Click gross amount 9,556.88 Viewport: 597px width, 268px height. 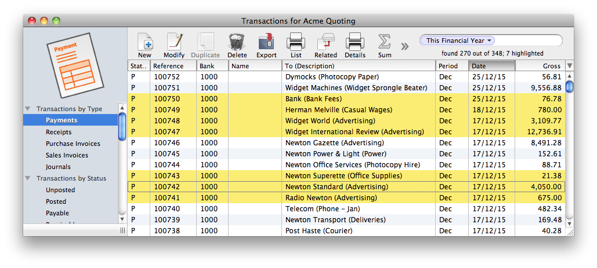pyautogui.click(x=545, y=88)
